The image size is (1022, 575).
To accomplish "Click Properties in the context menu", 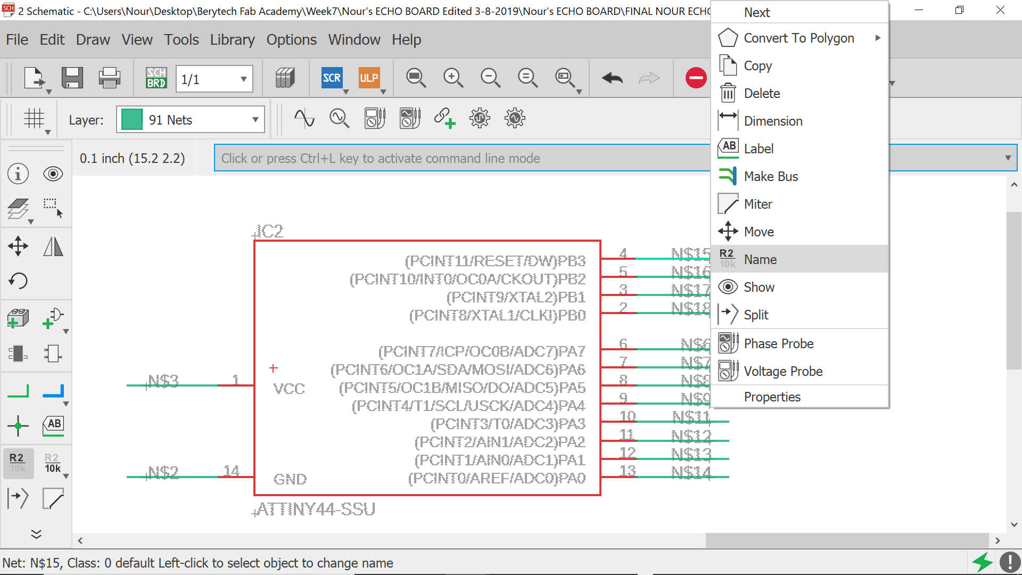I will coord(772,397).
